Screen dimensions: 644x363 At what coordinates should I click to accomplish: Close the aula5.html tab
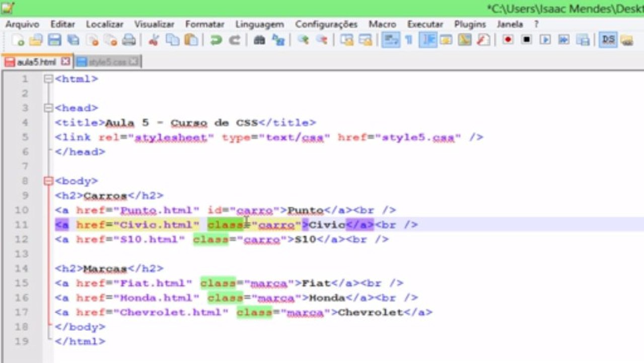(x=65, y=62)
